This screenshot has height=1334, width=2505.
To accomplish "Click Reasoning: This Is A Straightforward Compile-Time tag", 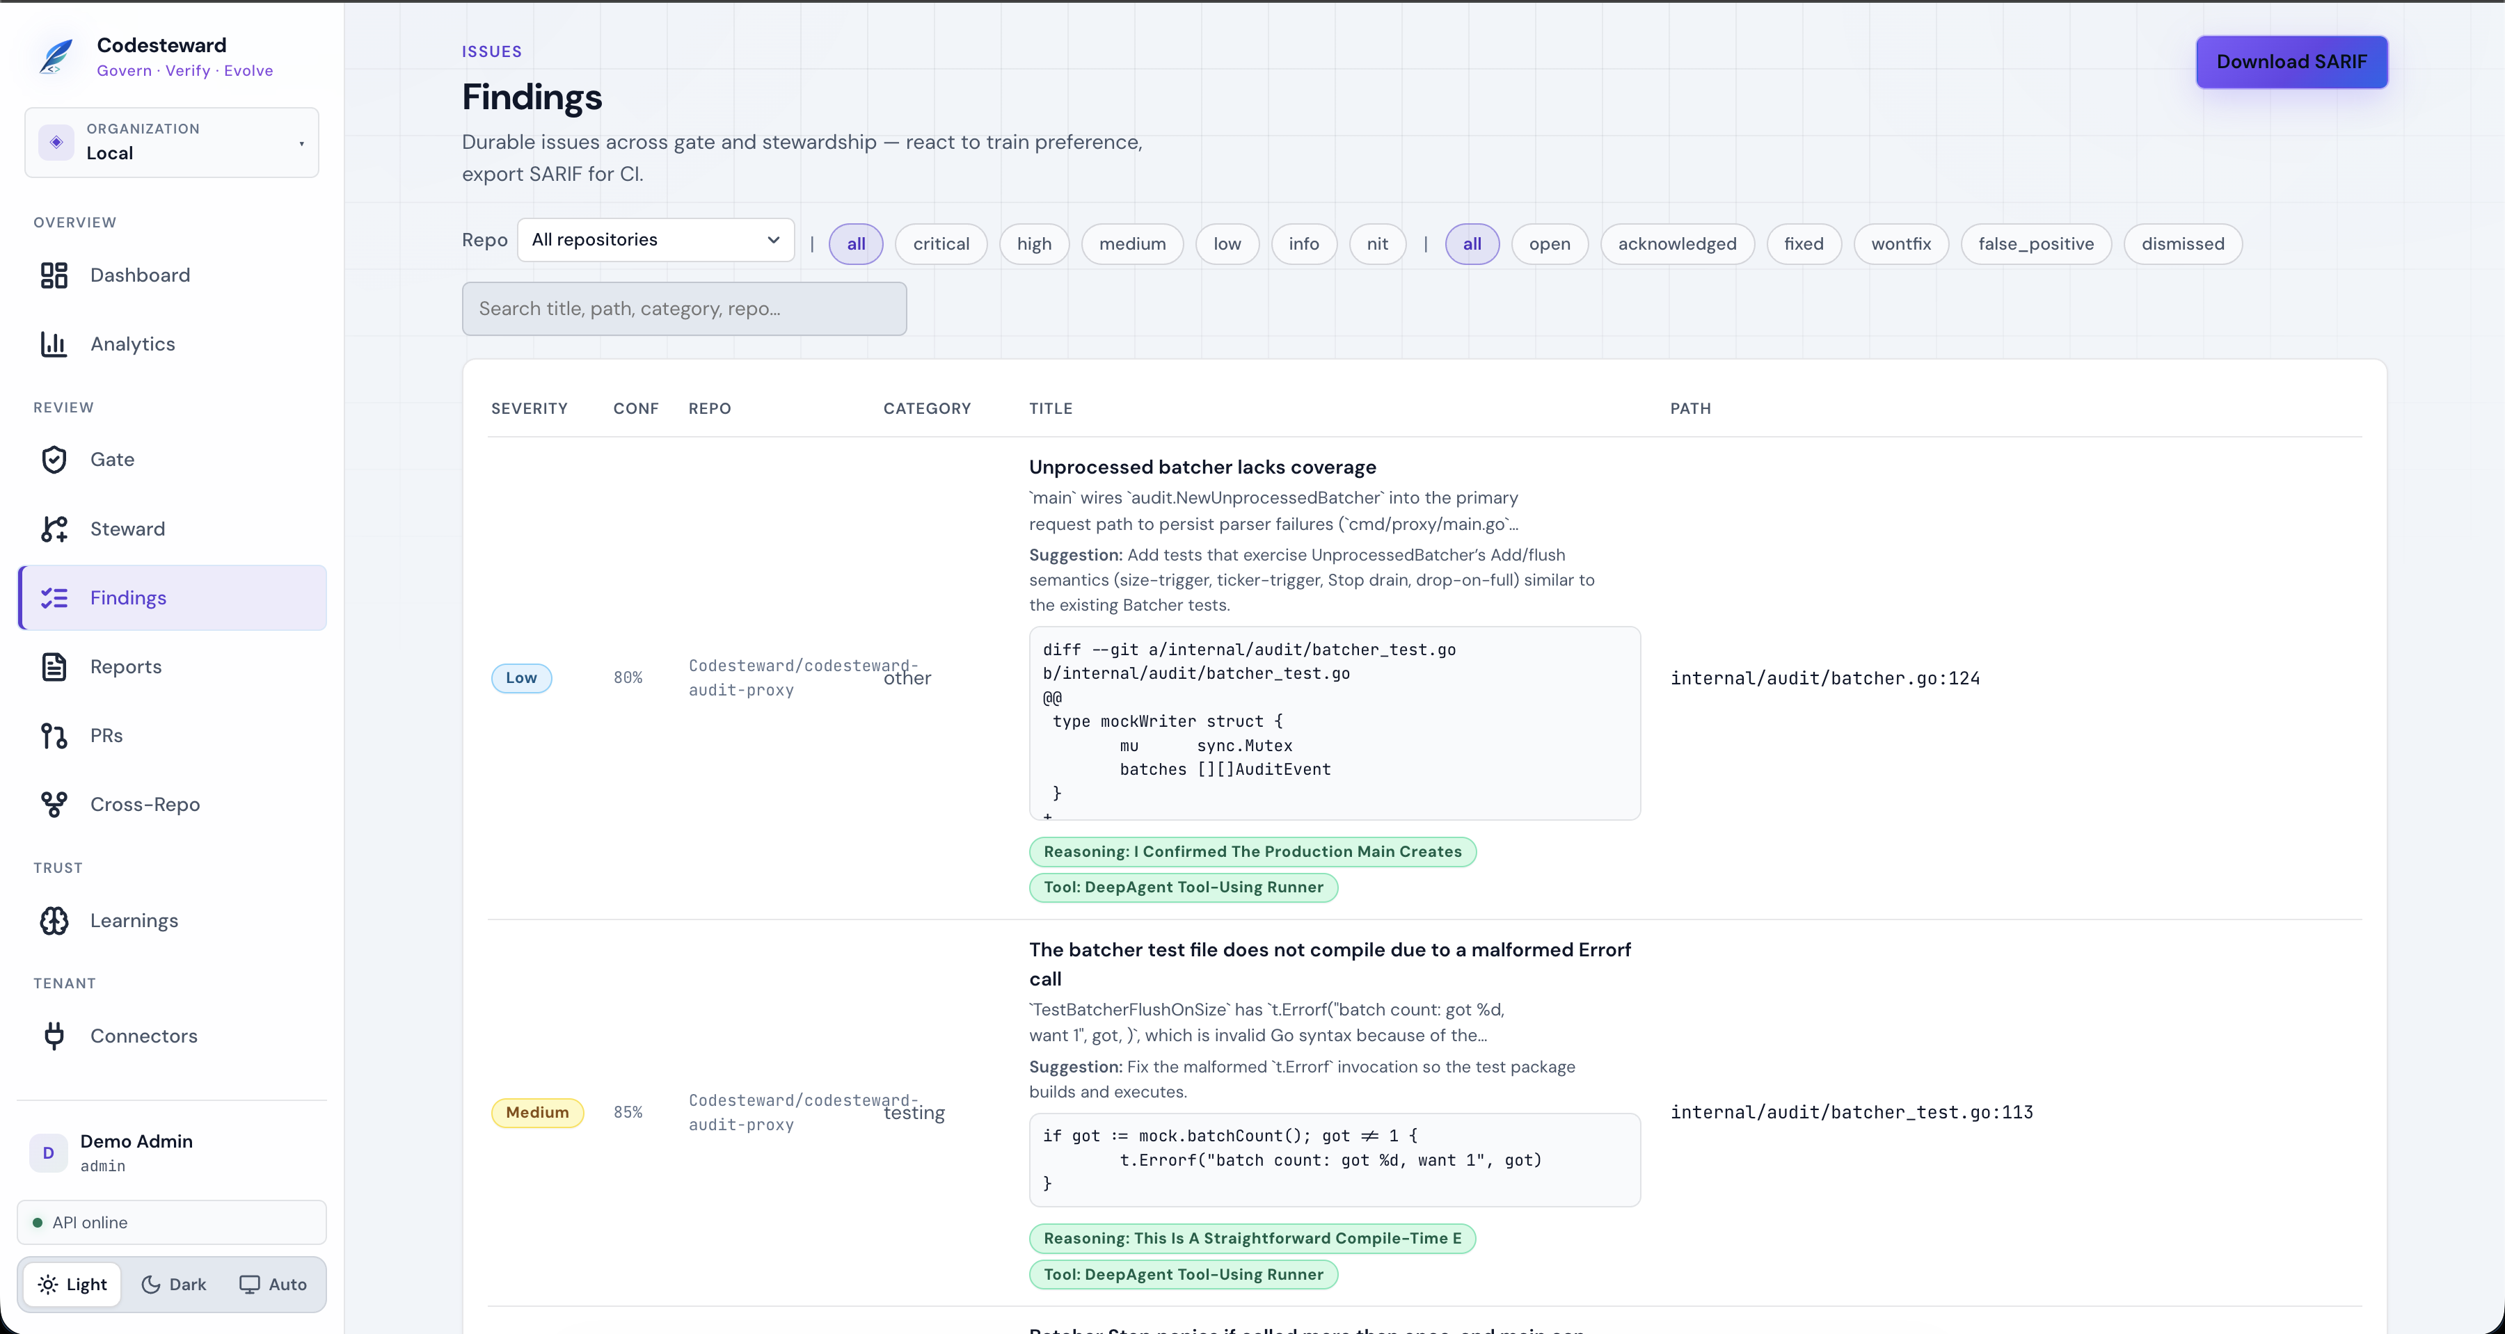I will pos(1252,1239).
